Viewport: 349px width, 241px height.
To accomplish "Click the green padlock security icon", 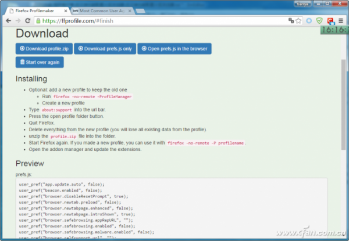I will (37, 20).
